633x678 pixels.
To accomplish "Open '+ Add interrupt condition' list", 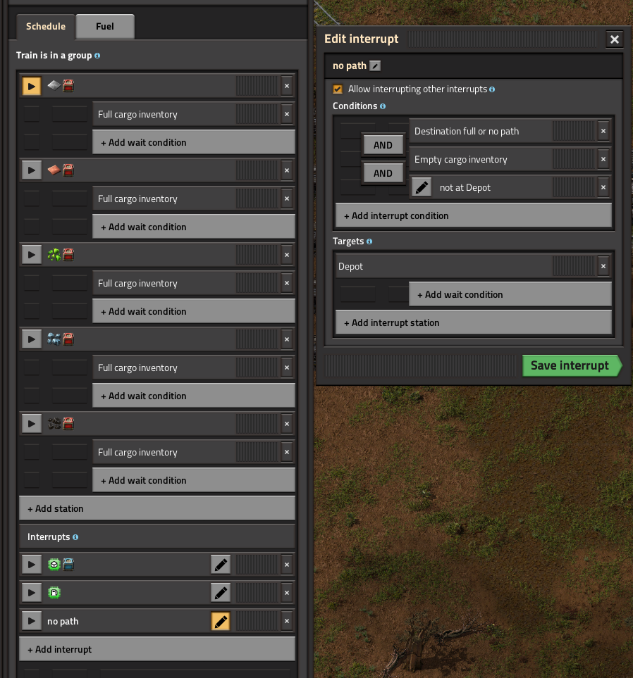I will (x=473, y=215).
